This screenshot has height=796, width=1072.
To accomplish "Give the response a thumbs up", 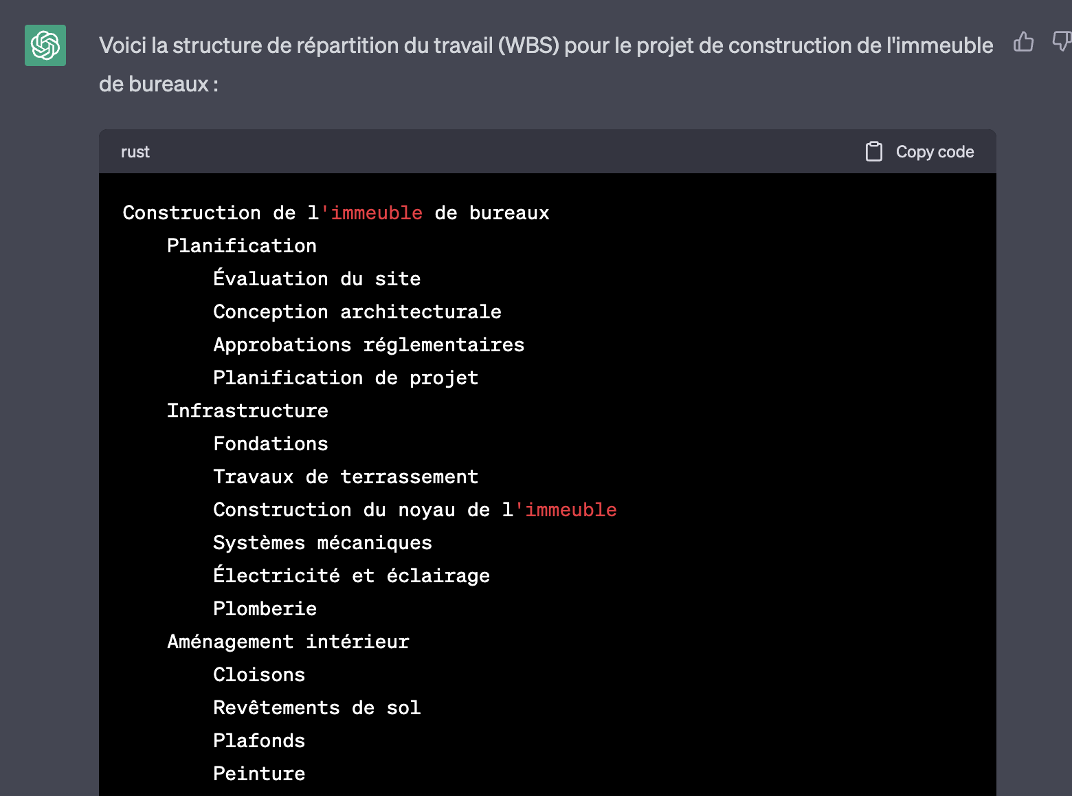I will click(x=1023, y=43).
